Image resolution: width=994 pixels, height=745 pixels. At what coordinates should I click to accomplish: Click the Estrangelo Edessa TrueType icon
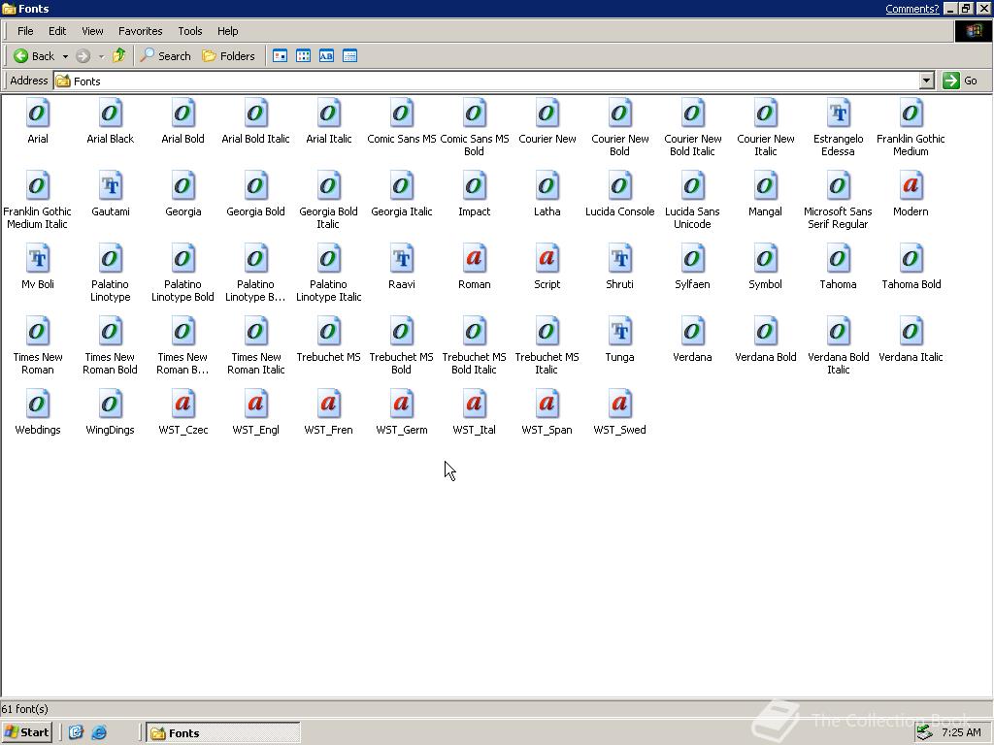click(x=838, y=114)
